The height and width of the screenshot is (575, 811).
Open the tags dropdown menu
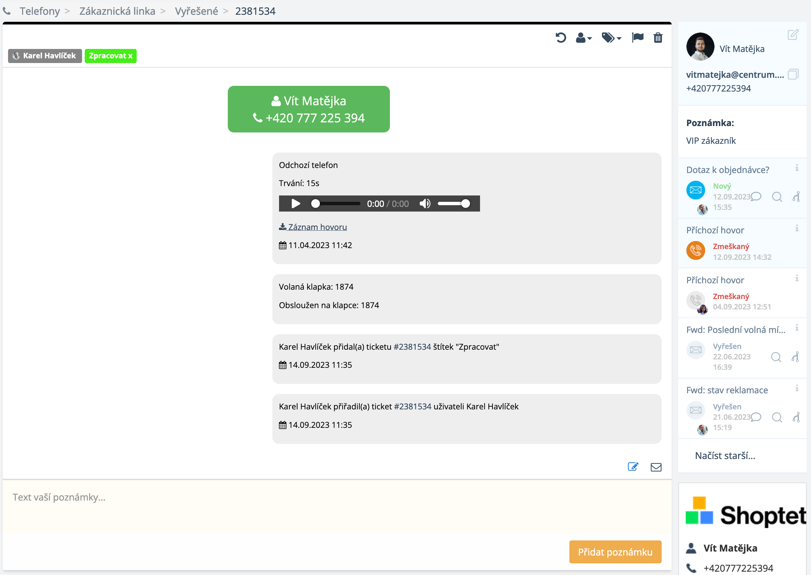611,38
